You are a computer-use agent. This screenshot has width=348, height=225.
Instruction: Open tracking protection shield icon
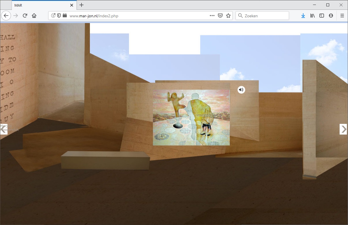[59, 16]
